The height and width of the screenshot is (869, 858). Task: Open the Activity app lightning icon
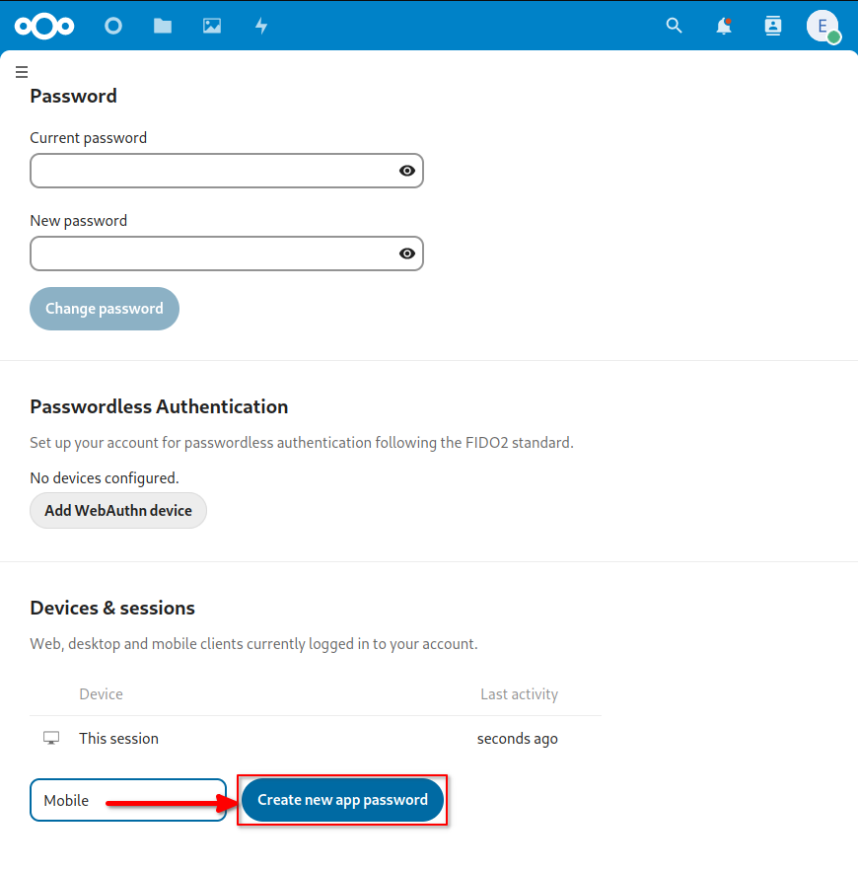[x=260, y=26]
